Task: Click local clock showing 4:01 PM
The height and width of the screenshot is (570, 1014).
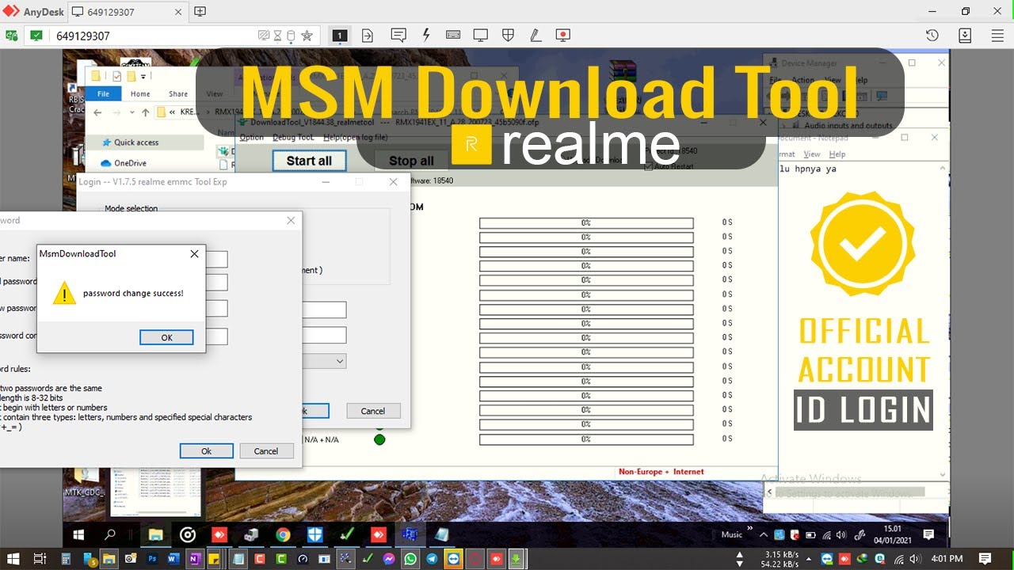Action: (x=948, y=559)
